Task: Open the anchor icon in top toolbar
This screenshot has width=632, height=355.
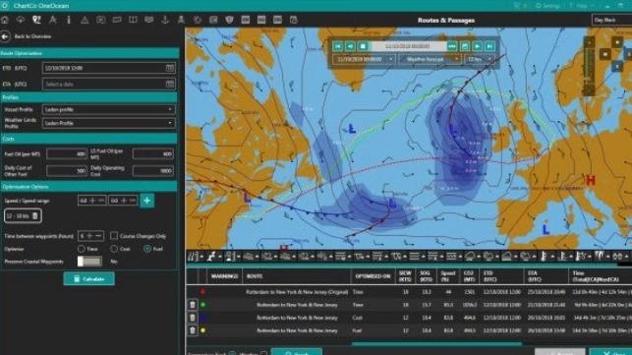Action: (x=165, y=20)
